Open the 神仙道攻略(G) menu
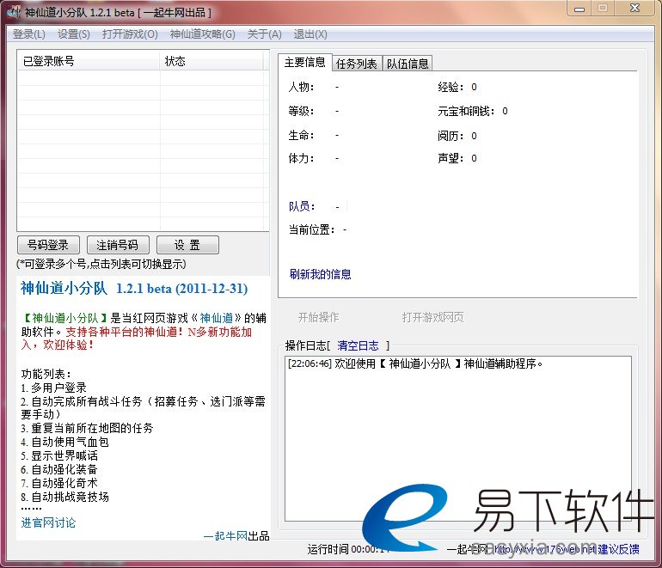662x568 pixels. click(202, 34)
